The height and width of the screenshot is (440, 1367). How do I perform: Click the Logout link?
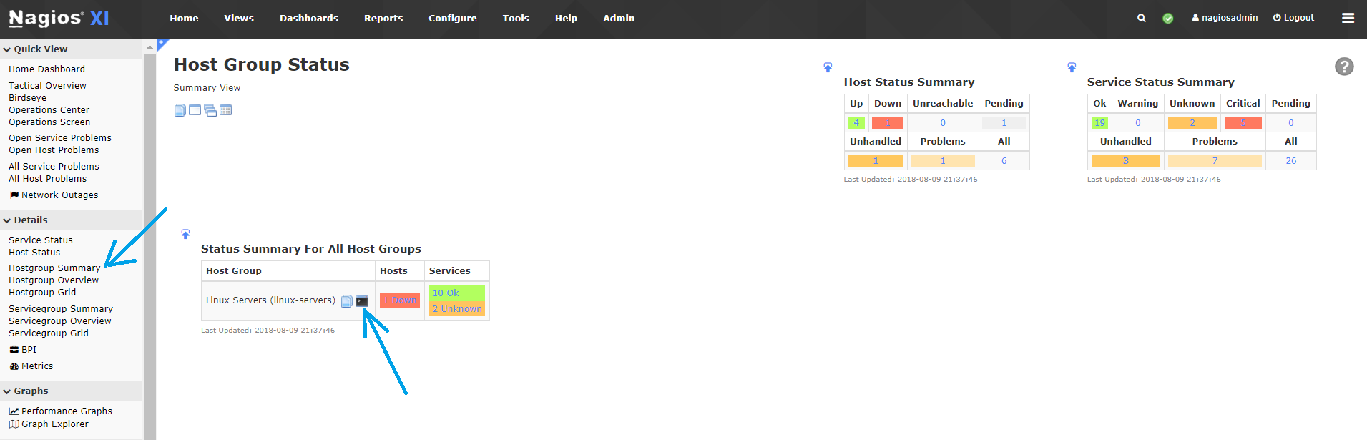coord(1293,18)
